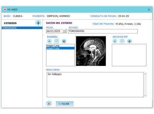The height and width of the screenshot is (114, 154).
Task: View the selected image with the eye icon
Action: 64,41
